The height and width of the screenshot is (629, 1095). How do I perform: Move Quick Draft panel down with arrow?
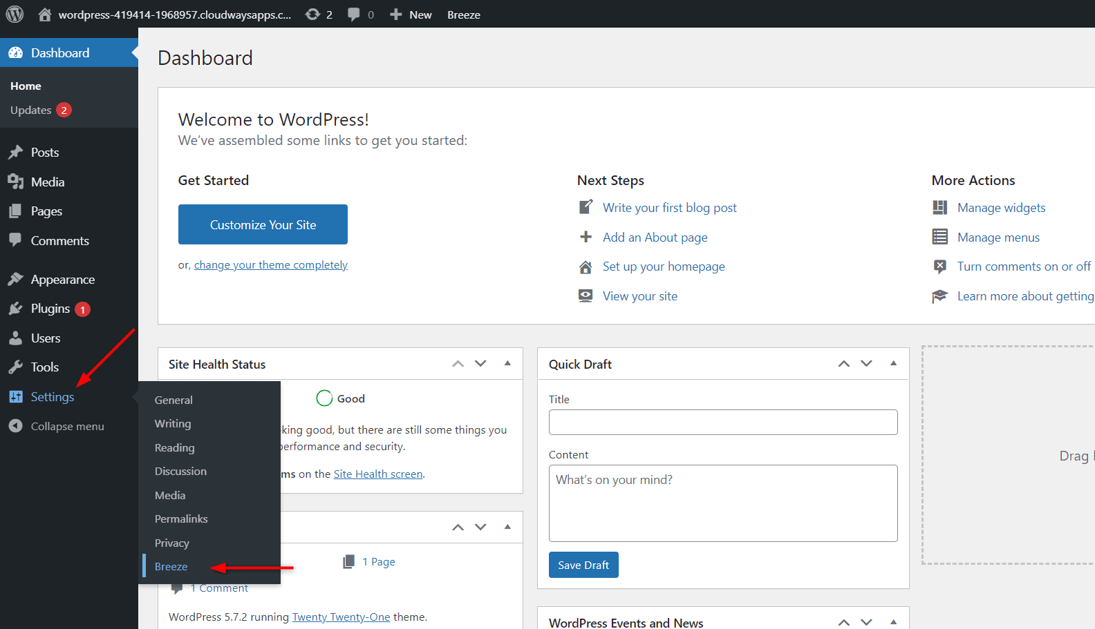pos(866,364)
